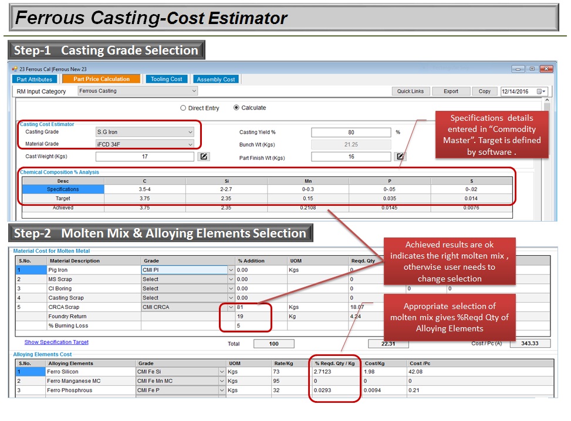This screenshot has height=421, width=571.
Task: Click the Target P cell 0.035
Action: (x=390, y=198)
